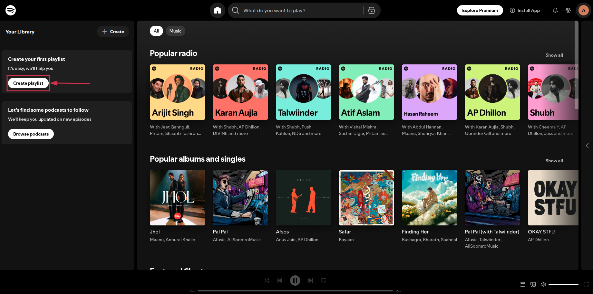Click the main content vertical scrollbar
This screenshot has height=294, width=593.
coord(576,65)
